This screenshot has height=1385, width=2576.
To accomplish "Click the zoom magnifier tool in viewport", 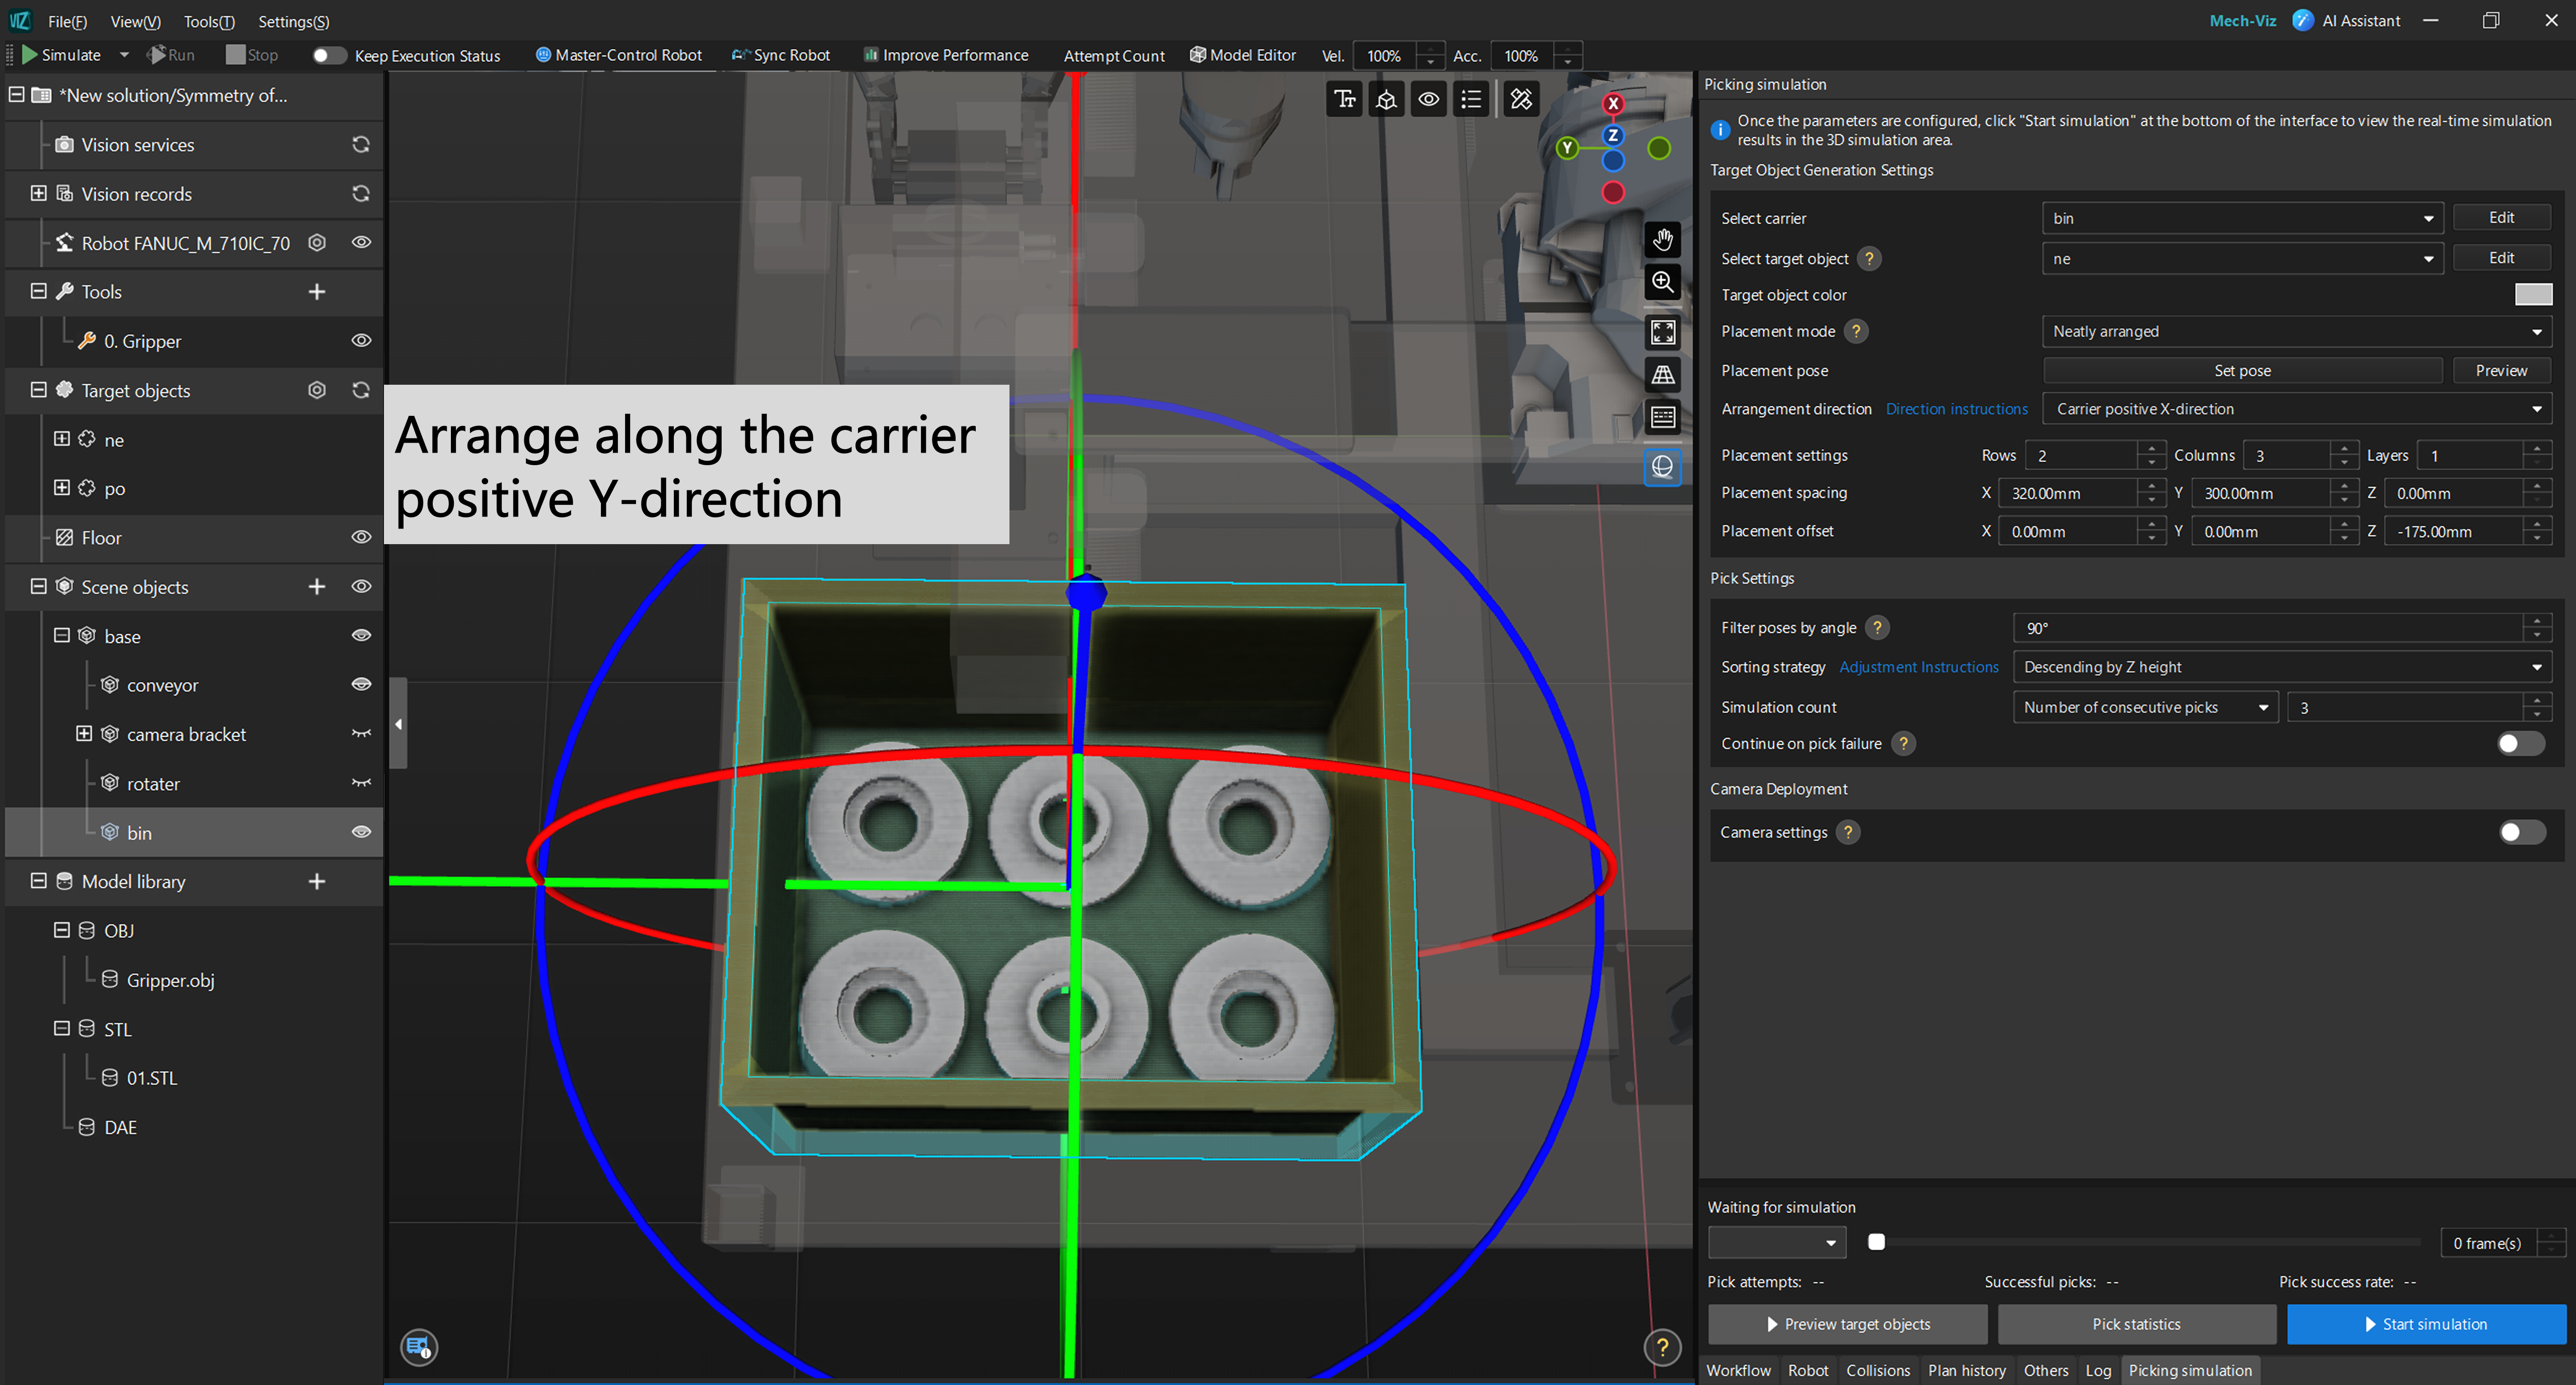I will 1662,282.
